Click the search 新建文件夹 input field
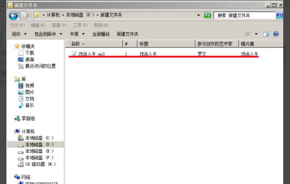Screen dimensions: 290x184 tap(245, 15)
